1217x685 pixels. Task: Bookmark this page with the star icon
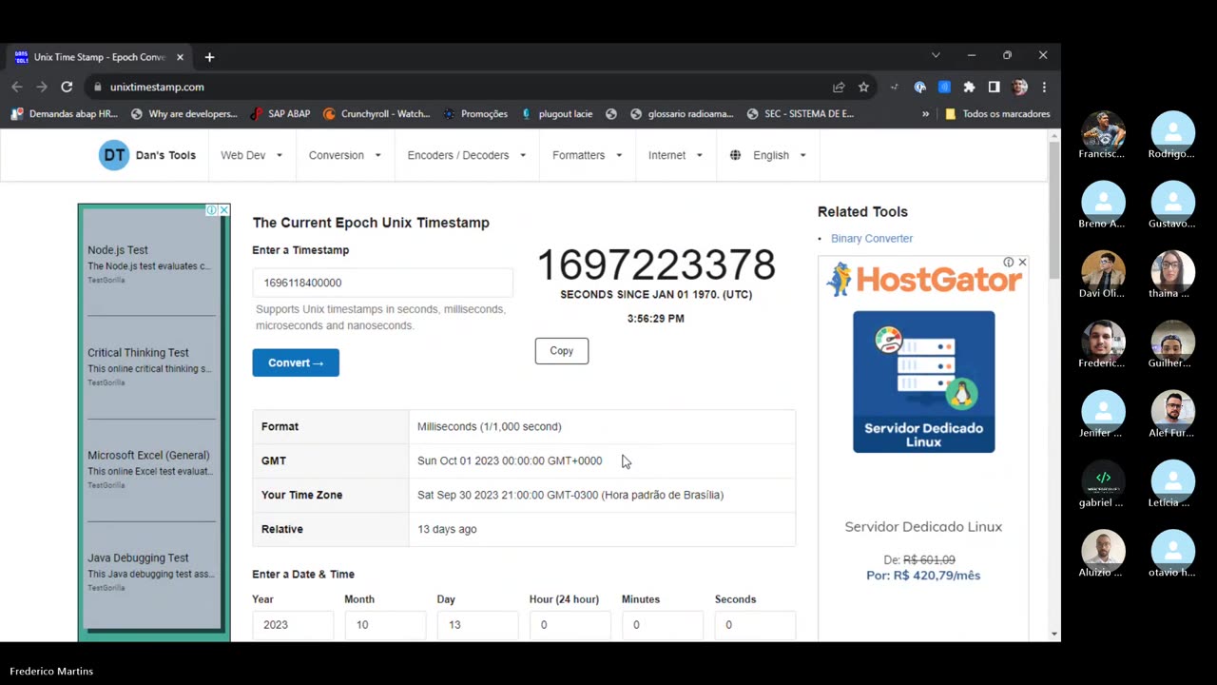[x=863, y=87]
